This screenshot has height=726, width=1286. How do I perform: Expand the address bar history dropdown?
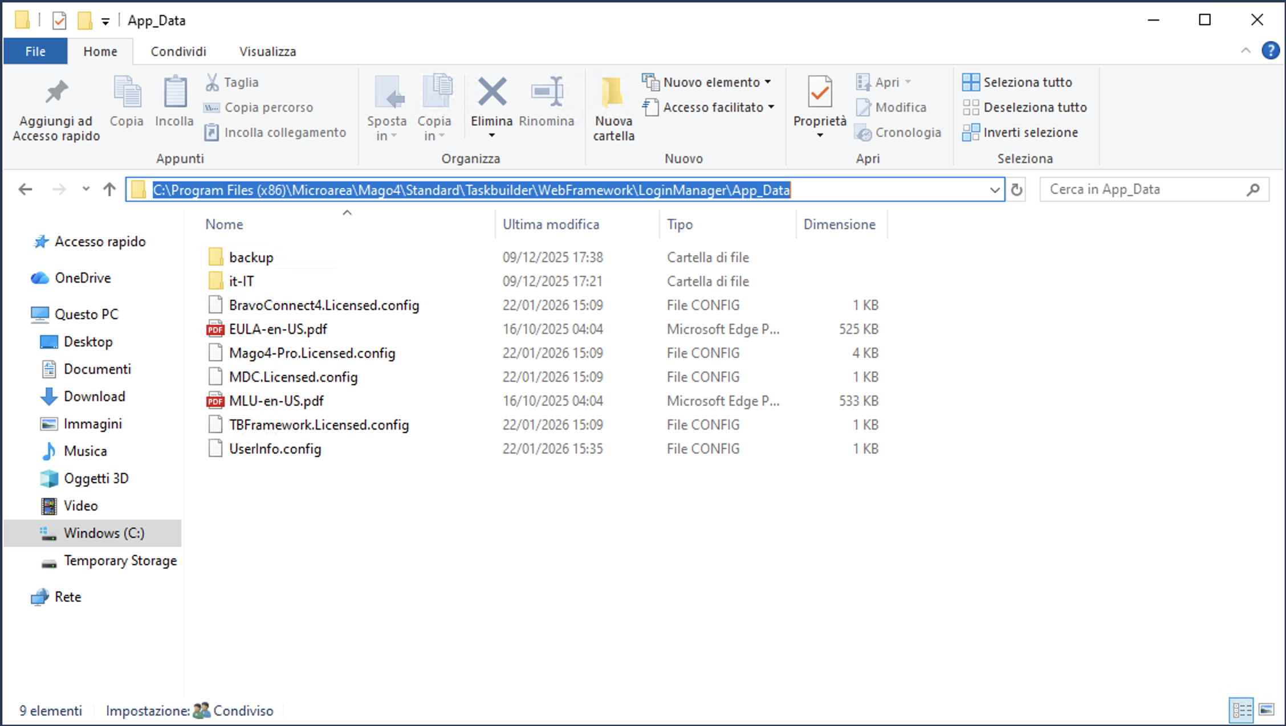tap(995, 190)
